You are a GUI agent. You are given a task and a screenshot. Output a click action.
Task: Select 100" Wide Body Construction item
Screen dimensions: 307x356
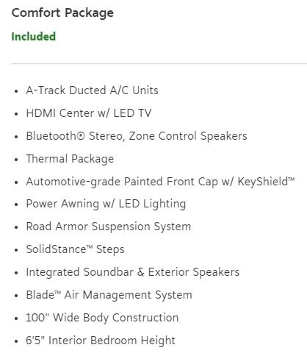[102, 318]
